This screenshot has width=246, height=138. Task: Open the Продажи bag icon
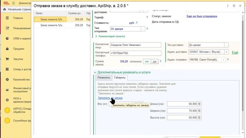point(7,49)
